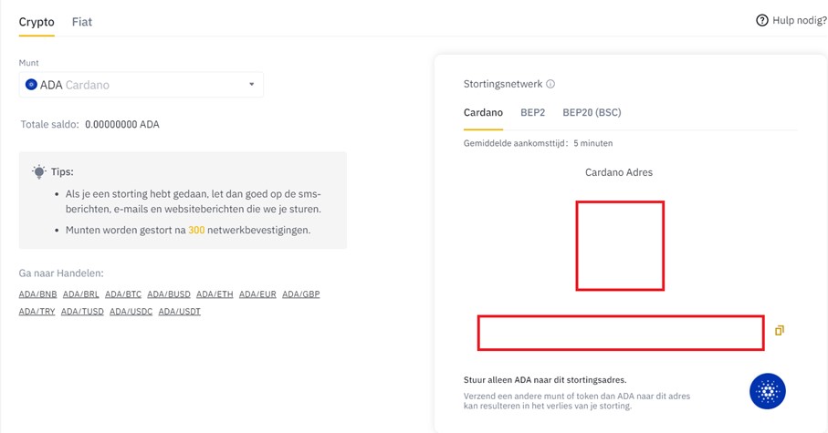The height and width of the screenshot is (433, 828).
Task: Go to ADA/USDT trading pair
Action: [x=179, y=312]
